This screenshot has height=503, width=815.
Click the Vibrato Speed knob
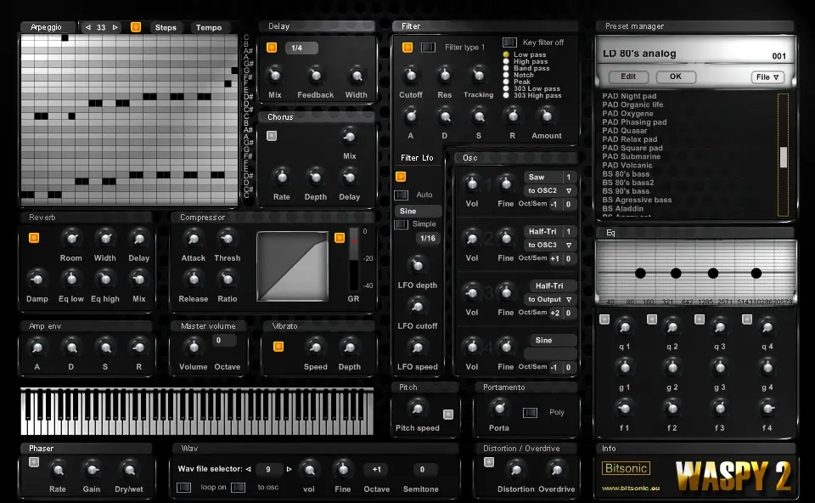click(315, 347)
